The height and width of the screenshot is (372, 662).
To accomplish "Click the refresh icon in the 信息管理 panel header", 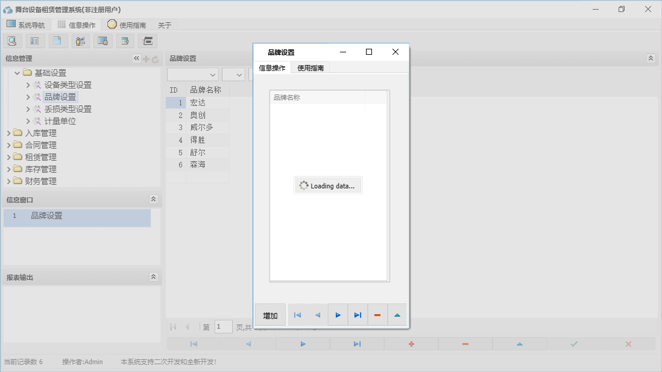I will pos(156,59).
